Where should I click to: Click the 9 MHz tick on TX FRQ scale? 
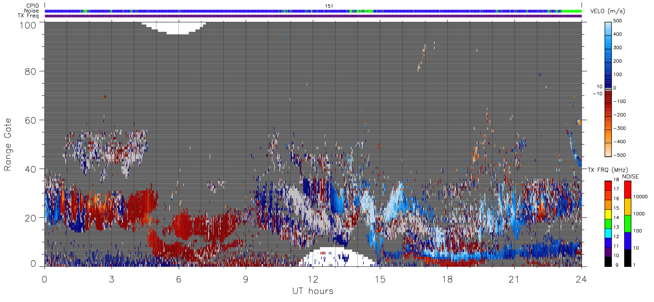(x=617, y=265)
